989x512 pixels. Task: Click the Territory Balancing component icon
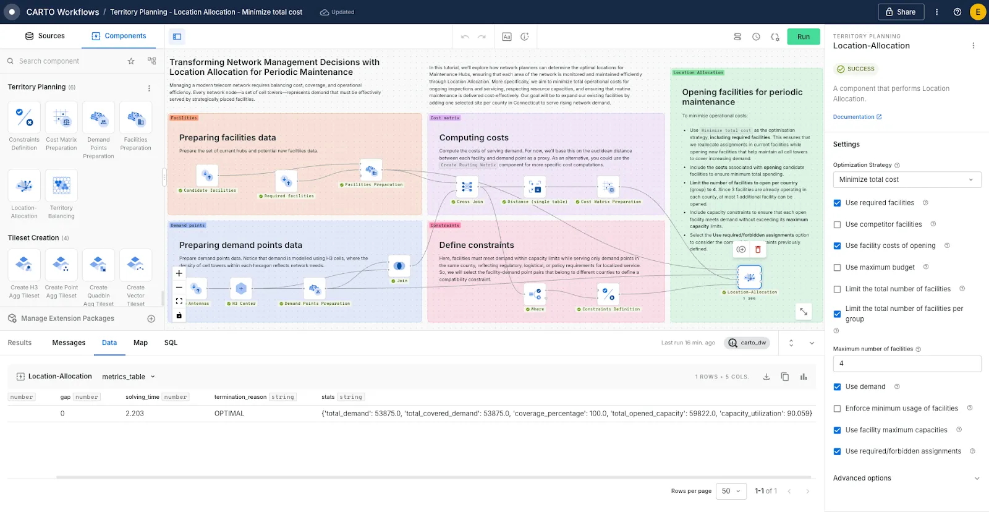pyautogui.click(x=61, y=186)
